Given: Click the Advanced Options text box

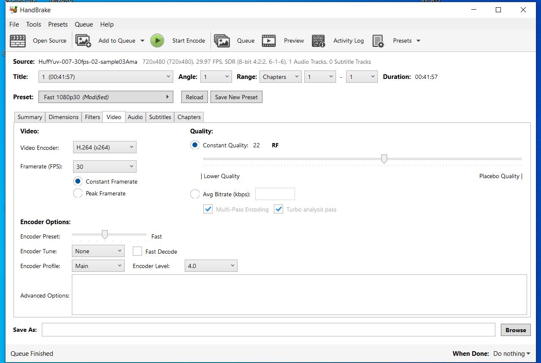Looking at the screenshot, I should coord(299,295).
